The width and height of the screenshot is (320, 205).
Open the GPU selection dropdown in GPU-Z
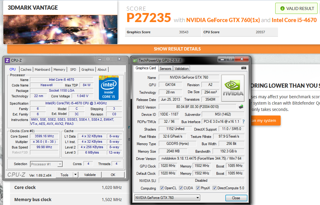tap(167, 198)
